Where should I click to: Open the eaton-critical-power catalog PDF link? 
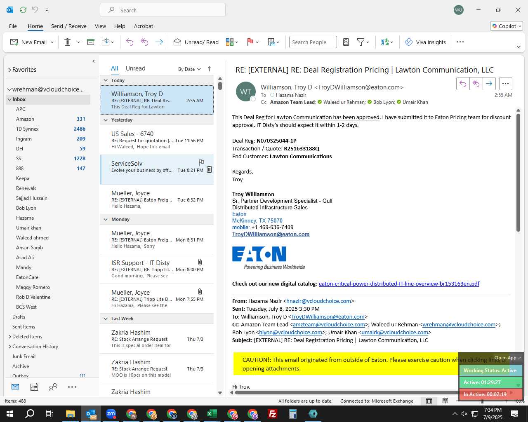[x=399, y=284]
